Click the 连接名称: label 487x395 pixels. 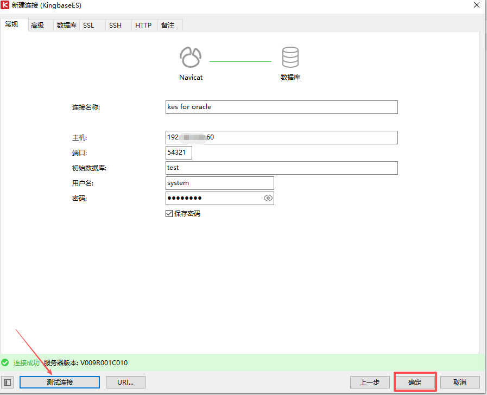(86, 107)
